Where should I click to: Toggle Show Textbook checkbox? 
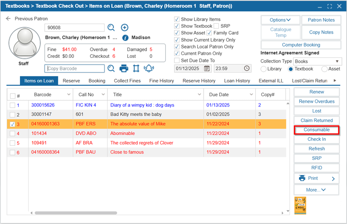(177, 26)
